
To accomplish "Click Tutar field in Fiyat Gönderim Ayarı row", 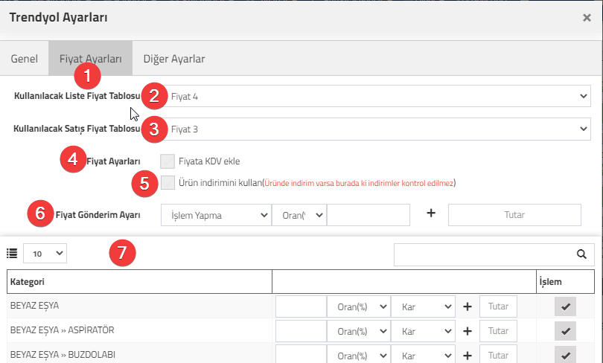I will [x=514, y=215].
